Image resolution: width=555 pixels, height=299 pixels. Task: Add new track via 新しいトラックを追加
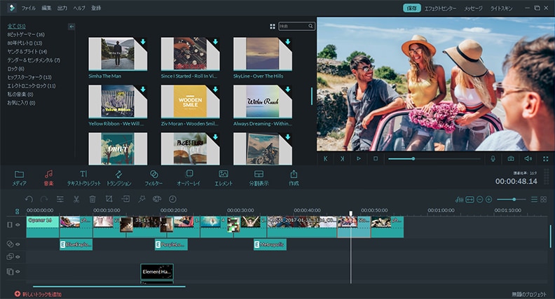pos(38,294)
